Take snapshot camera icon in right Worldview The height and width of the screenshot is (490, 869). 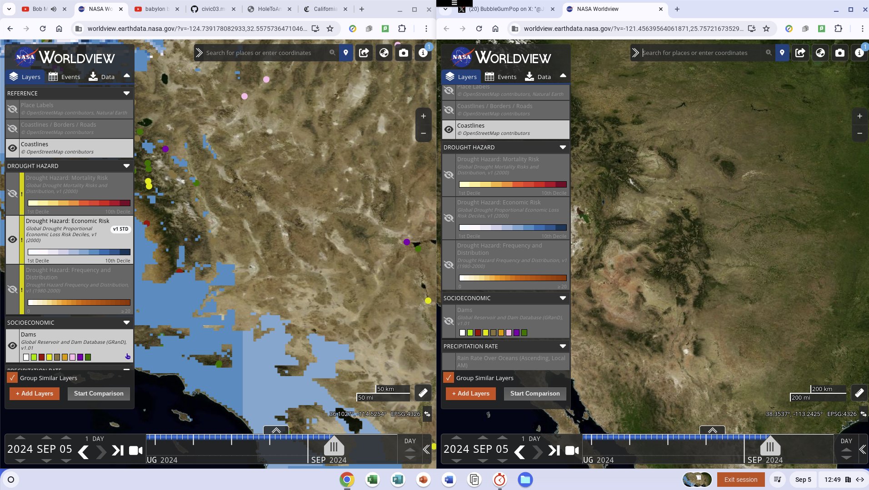pyautogui.click(x=840, y=53)
